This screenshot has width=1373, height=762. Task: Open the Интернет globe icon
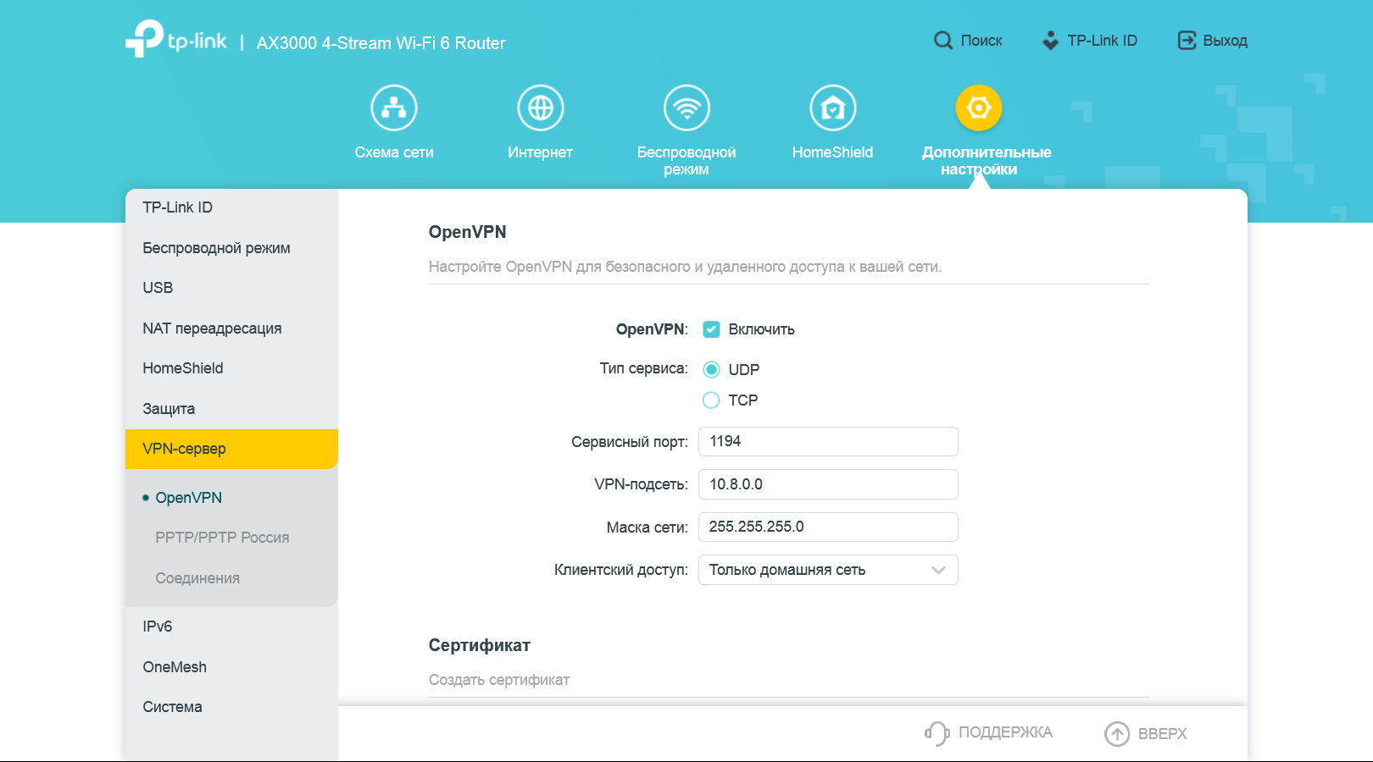coord(541,108)
